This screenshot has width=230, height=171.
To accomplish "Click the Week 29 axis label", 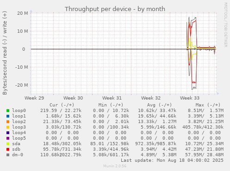I will coord(34,98).
